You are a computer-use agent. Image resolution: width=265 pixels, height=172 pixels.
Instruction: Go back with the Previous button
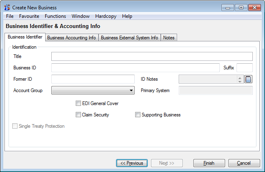click(131, 163)
